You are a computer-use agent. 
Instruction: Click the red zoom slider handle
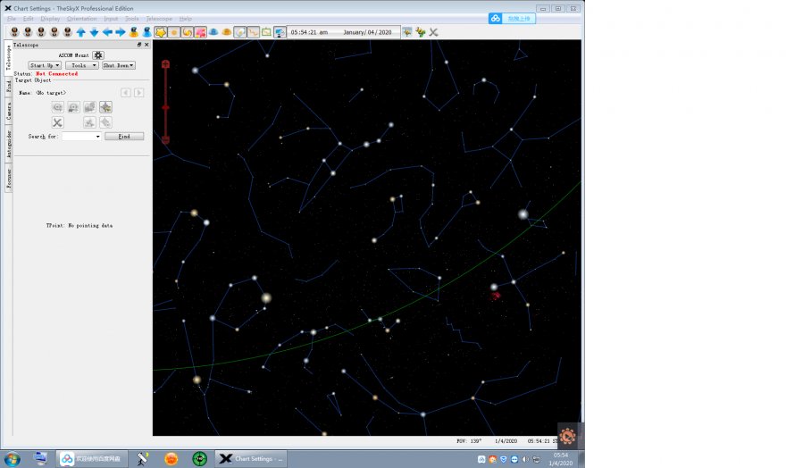[x=165, y=108]
